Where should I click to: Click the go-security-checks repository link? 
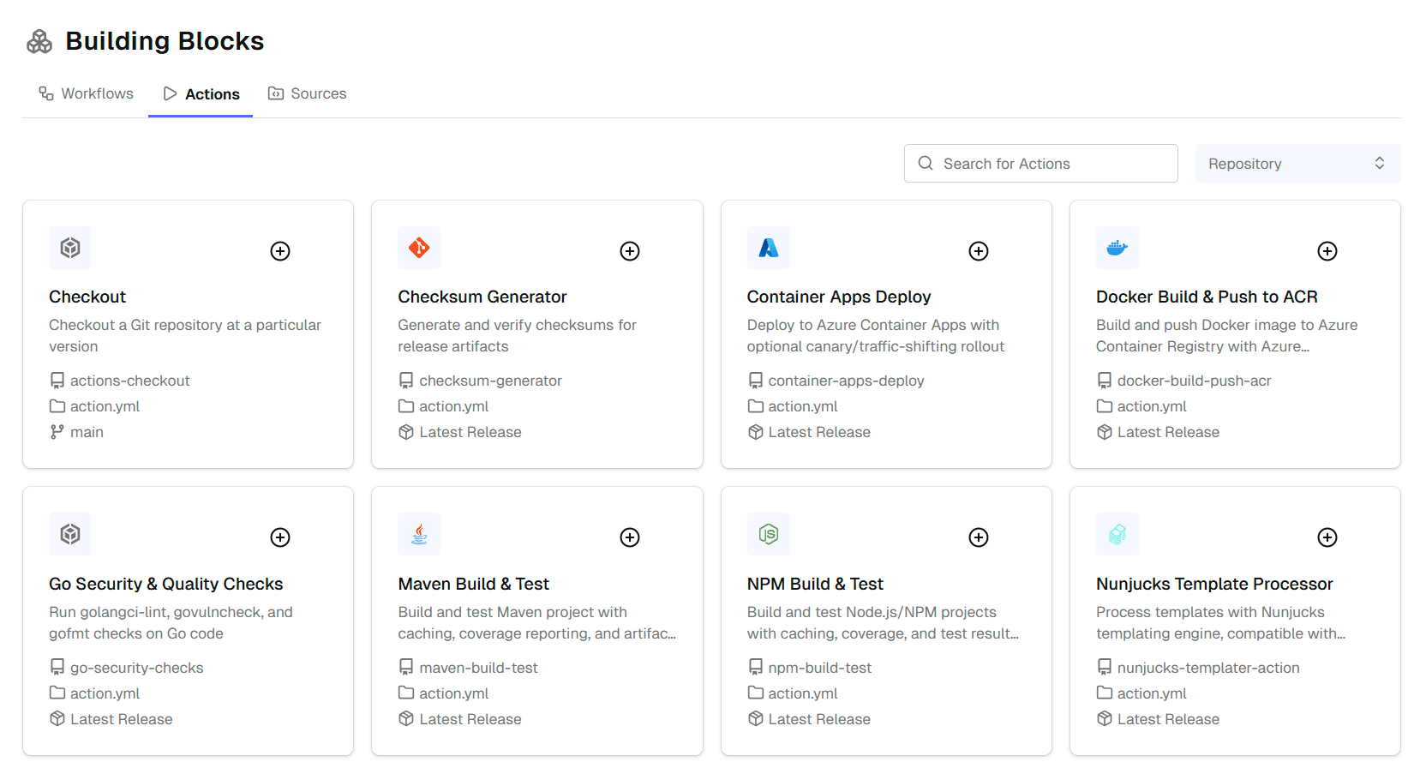pyautogui.click(x=136, y=668)
